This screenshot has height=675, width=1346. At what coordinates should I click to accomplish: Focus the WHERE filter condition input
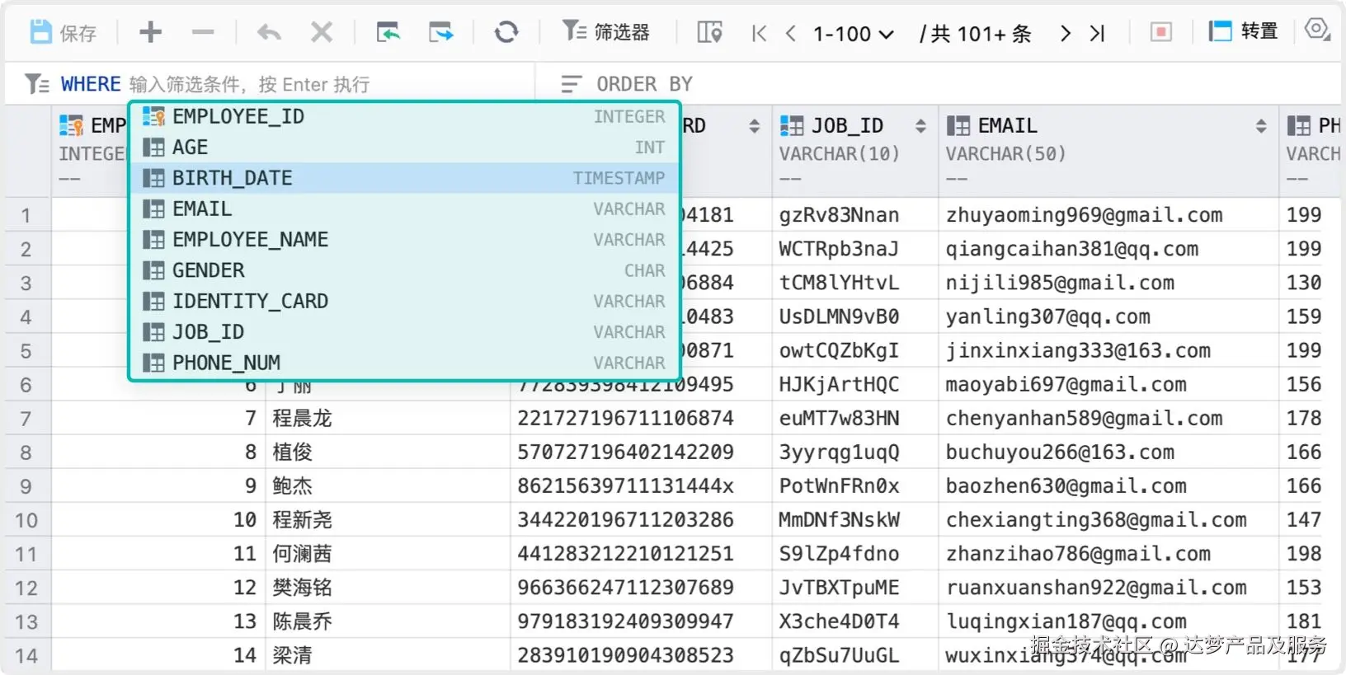pos(249,84)
